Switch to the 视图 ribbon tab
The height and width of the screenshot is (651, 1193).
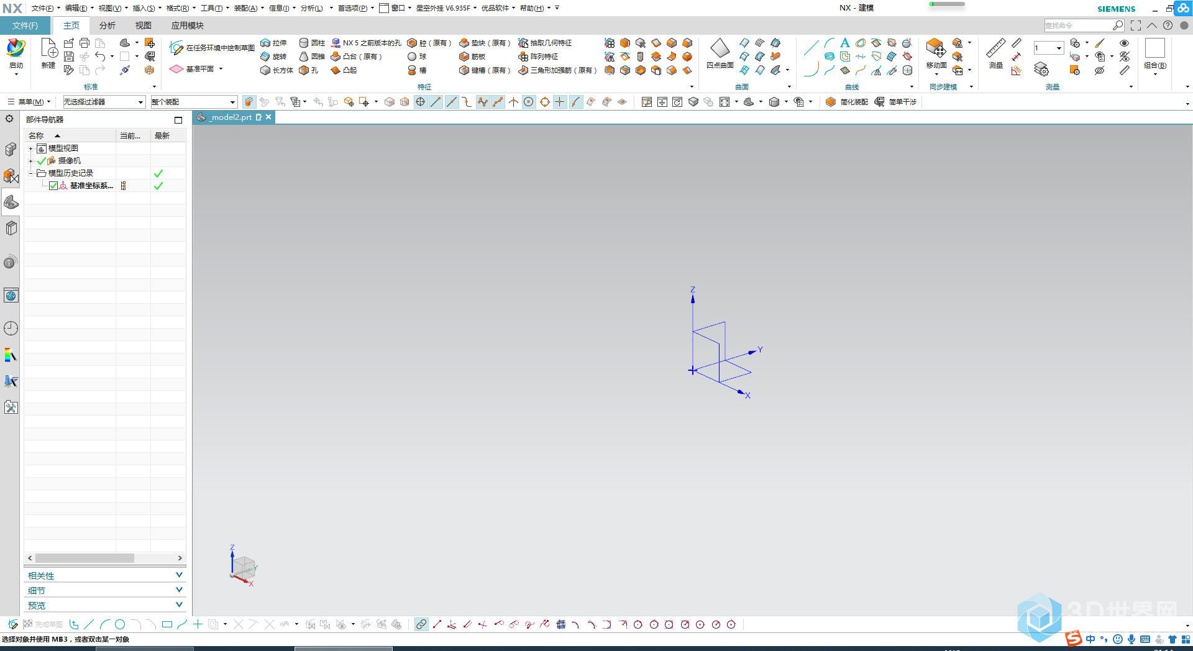(144, 25)
